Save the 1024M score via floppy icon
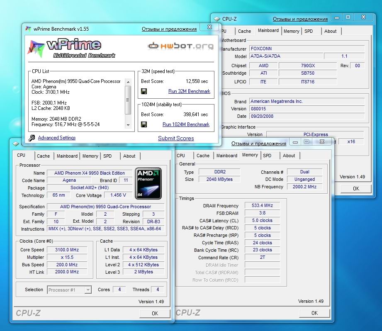 (x=144, y=124)
